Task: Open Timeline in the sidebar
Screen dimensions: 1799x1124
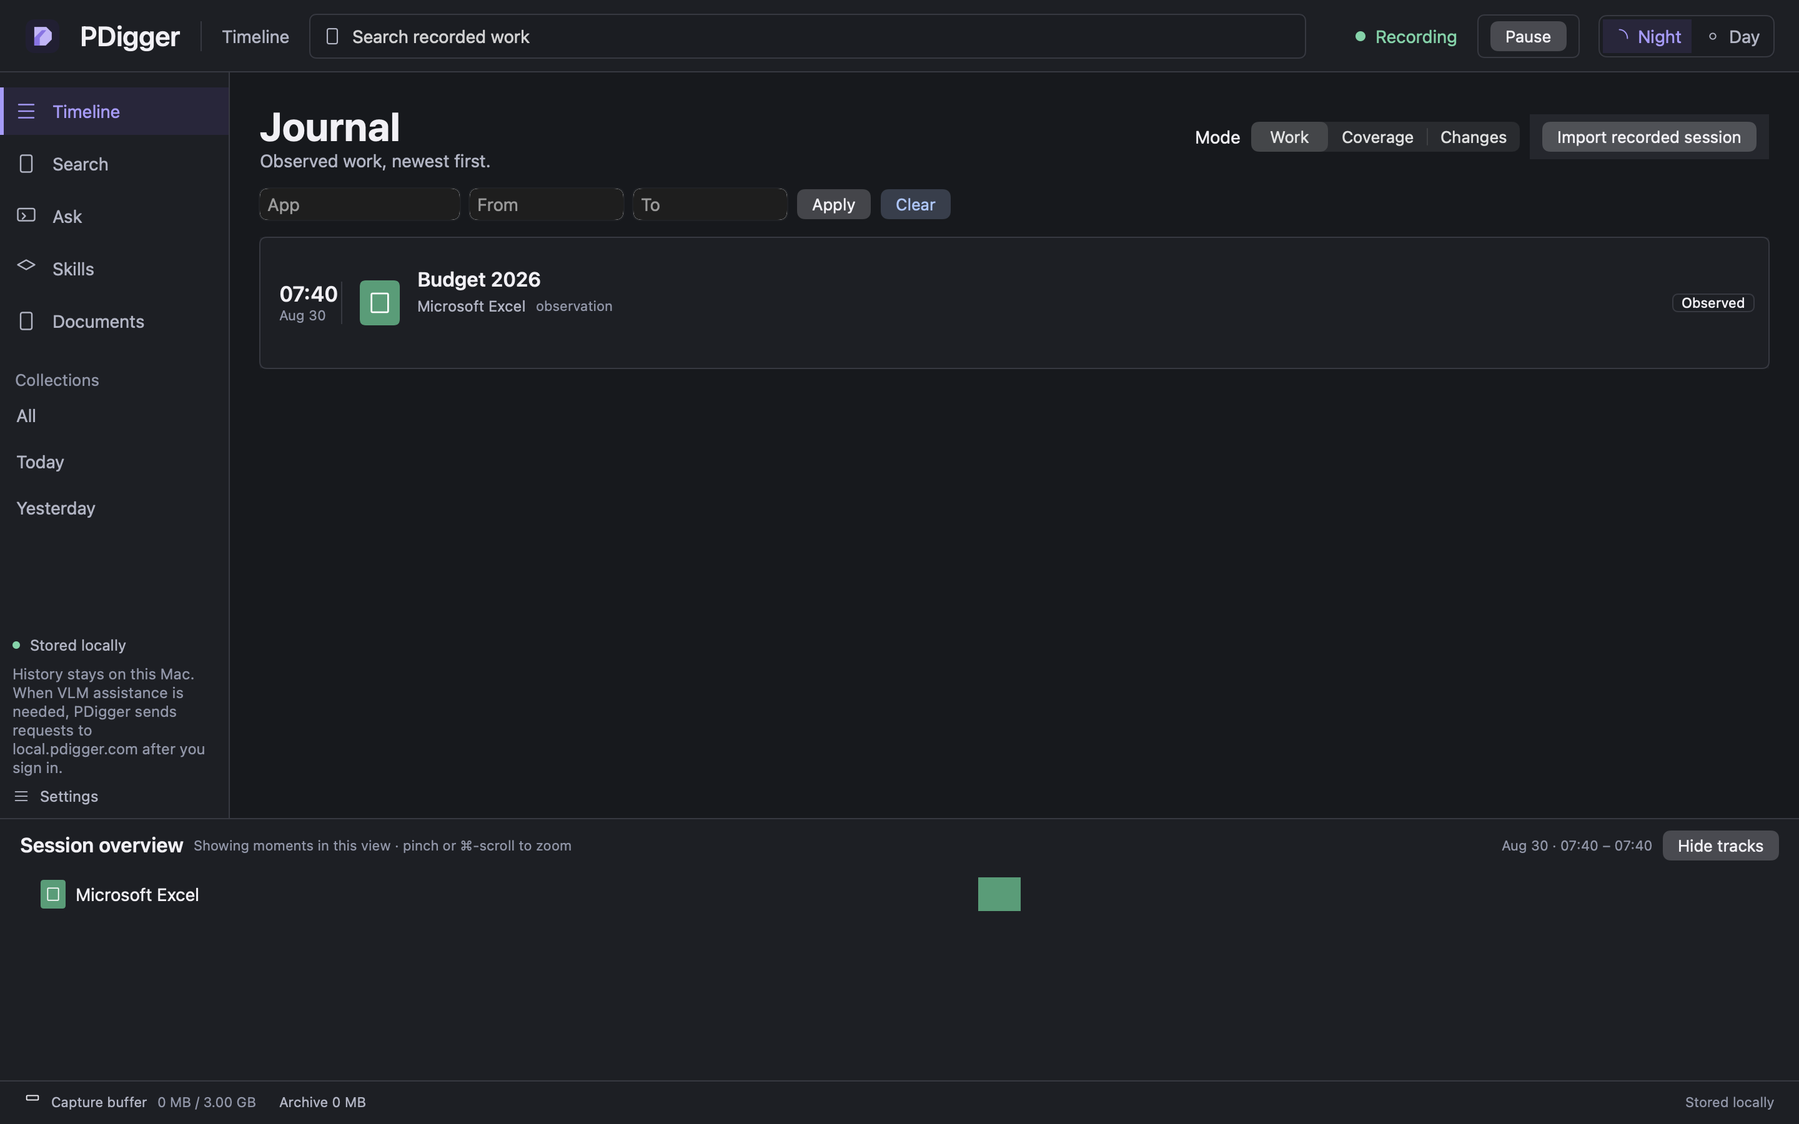Action: 114,112
